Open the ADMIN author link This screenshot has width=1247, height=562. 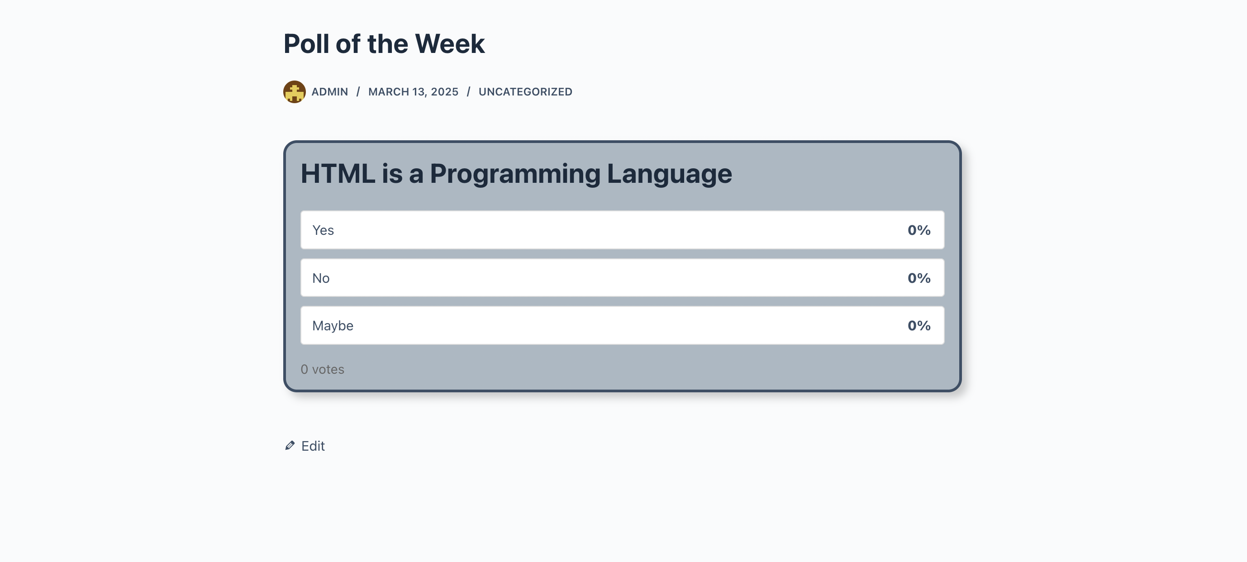coord(330,91)
